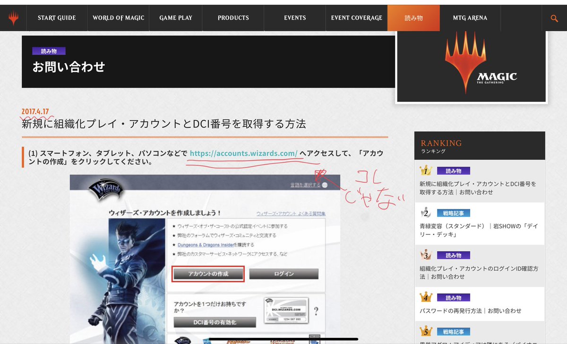Screen dimensions: 567x344
Task: Click ウィザーズ・アカウント よくある質問集 link in image
Action: 291,214
